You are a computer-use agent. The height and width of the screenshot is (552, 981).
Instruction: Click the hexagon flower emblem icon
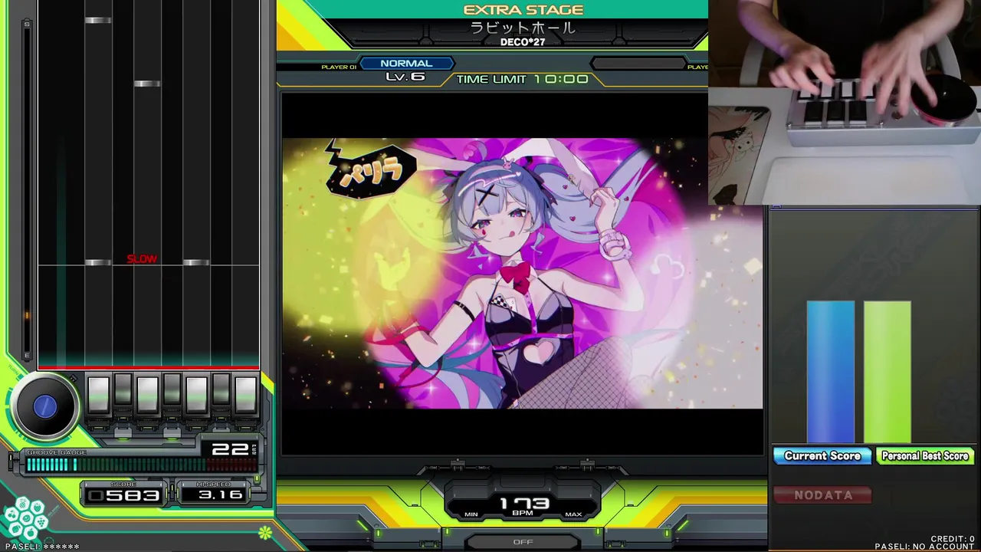pyautogui.click(x=25, y=518)
